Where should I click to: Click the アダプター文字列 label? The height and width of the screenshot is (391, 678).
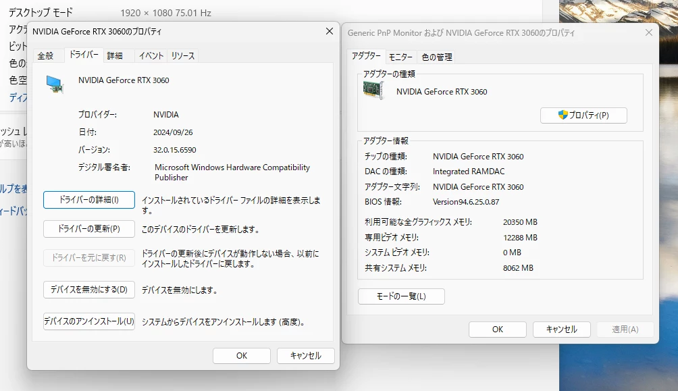tap(392, 187)
